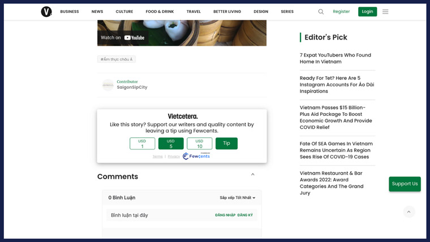The width and height of the screenshot is (430, 242).
Task: Select the USD 1 tip amount
Action: pos(143,144)
